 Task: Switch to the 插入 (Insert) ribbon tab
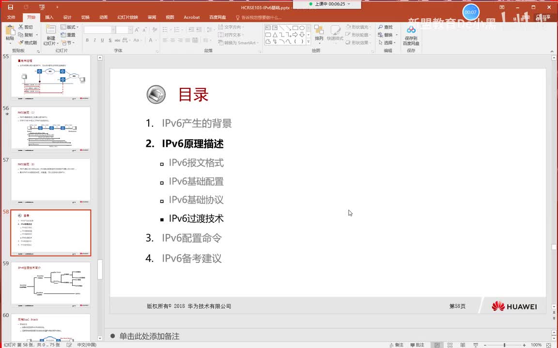tap(49, 17)
